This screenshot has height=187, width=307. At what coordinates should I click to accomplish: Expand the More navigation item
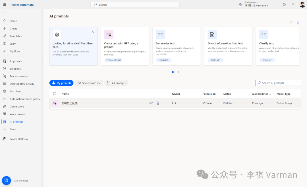13,129
